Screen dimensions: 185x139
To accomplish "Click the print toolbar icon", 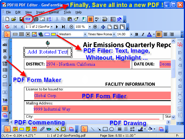I will [x=36, y=19].
